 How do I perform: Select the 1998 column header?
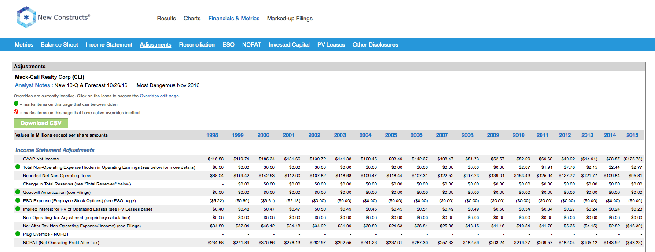point(212,135)
